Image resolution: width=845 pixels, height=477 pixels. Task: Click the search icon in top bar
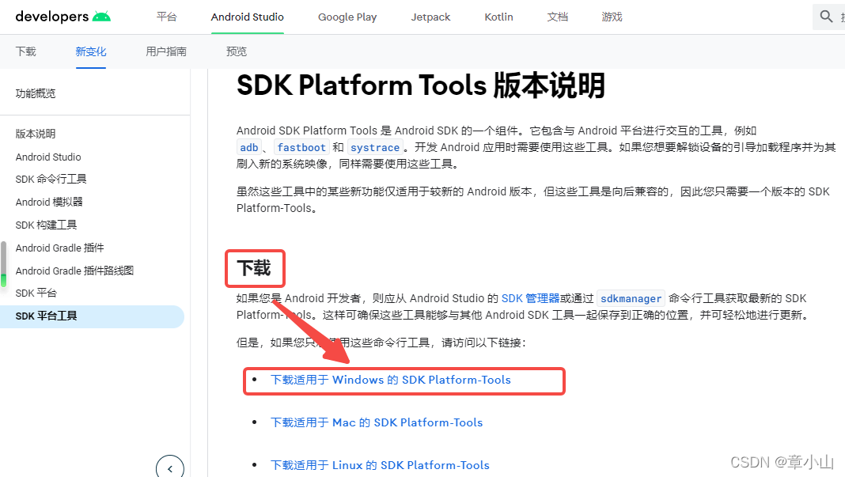coord(827,16)
